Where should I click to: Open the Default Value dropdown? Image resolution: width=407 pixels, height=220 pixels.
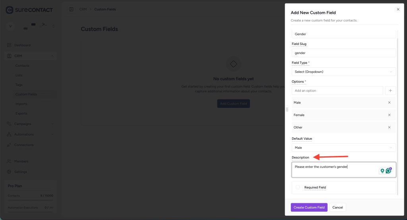click(x=344, y=148)
